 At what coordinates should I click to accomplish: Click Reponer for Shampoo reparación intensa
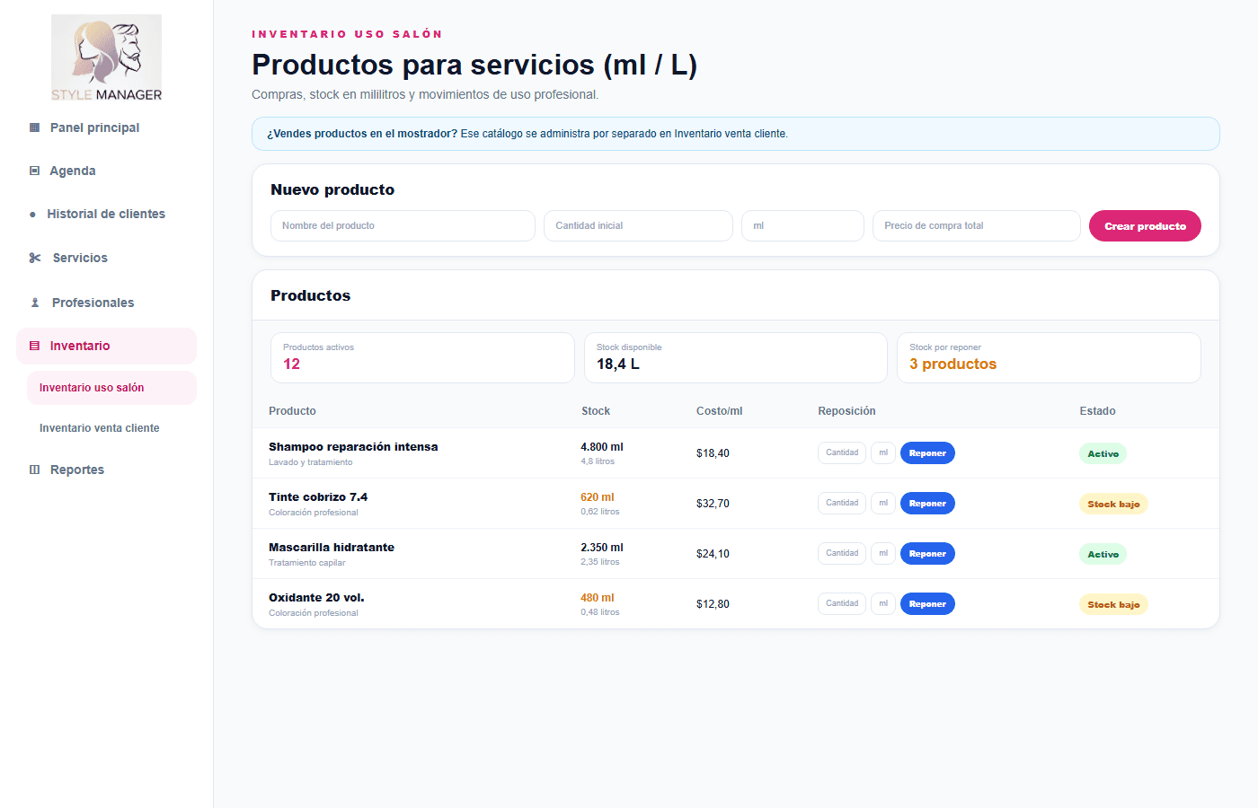[x=927, y=453]
